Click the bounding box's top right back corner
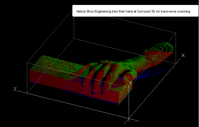 (x=175, y=33)
